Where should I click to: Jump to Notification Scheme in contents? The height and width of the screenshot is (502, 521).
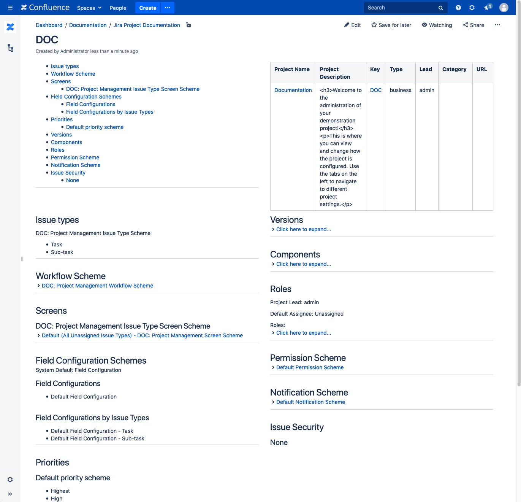point(76,165)
